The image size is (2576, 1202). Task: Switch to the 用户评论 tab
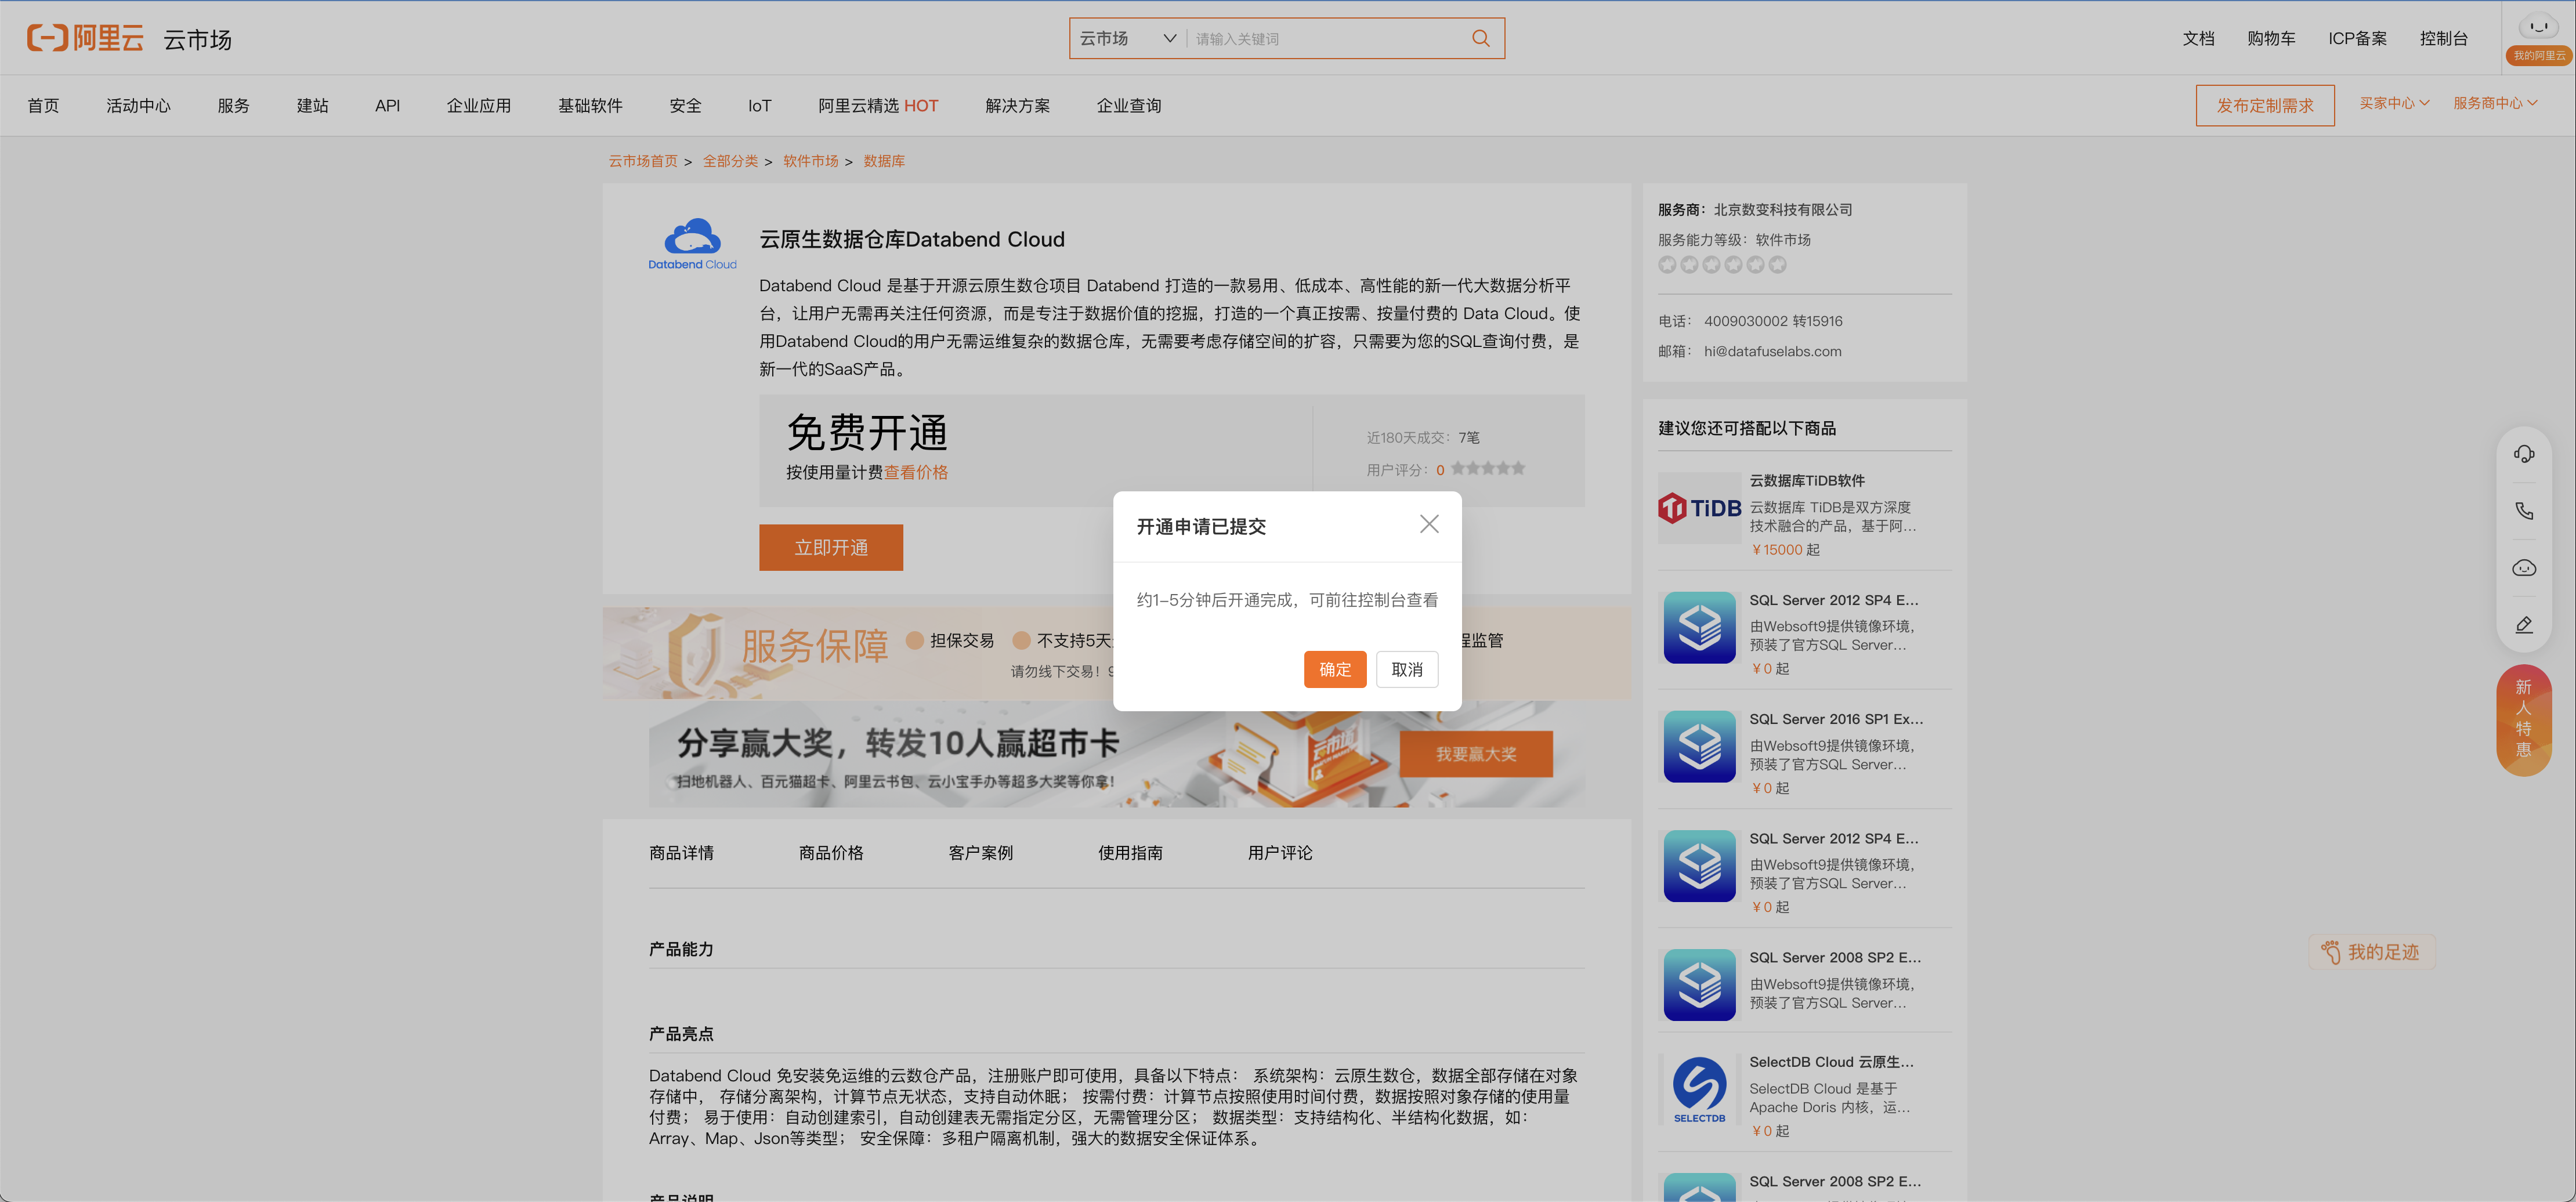click(1280, 853)
